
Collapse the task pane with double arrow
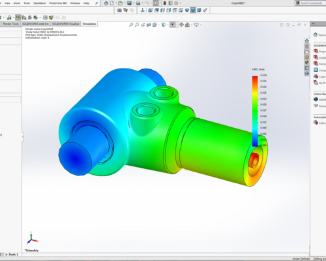point(313,23)
